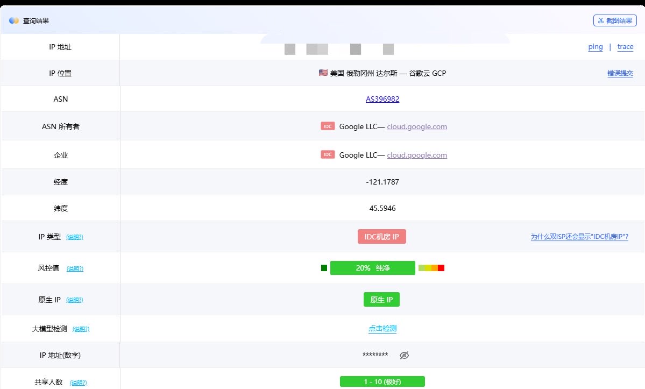645x389 pixels.
Task: Click the ASN 所有者 row label
Action: [60, 126]
